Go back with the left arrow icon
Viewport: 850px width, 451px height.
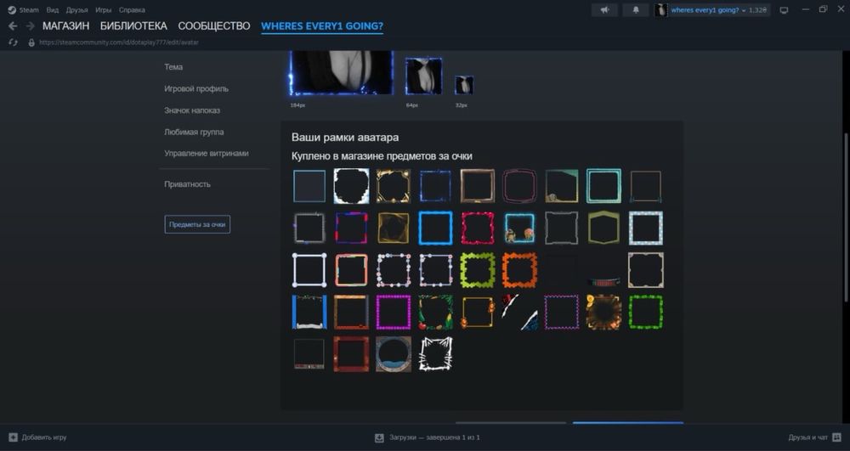click(13, 26)
